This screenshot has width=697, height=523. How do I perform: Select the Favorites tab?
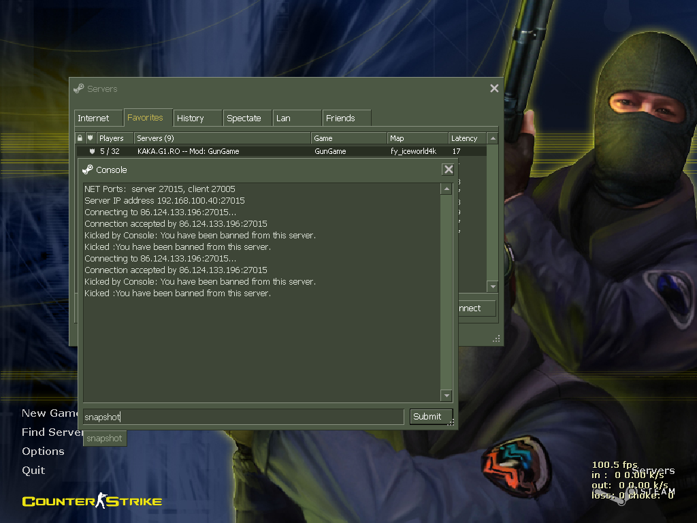(x=148, y=118)
